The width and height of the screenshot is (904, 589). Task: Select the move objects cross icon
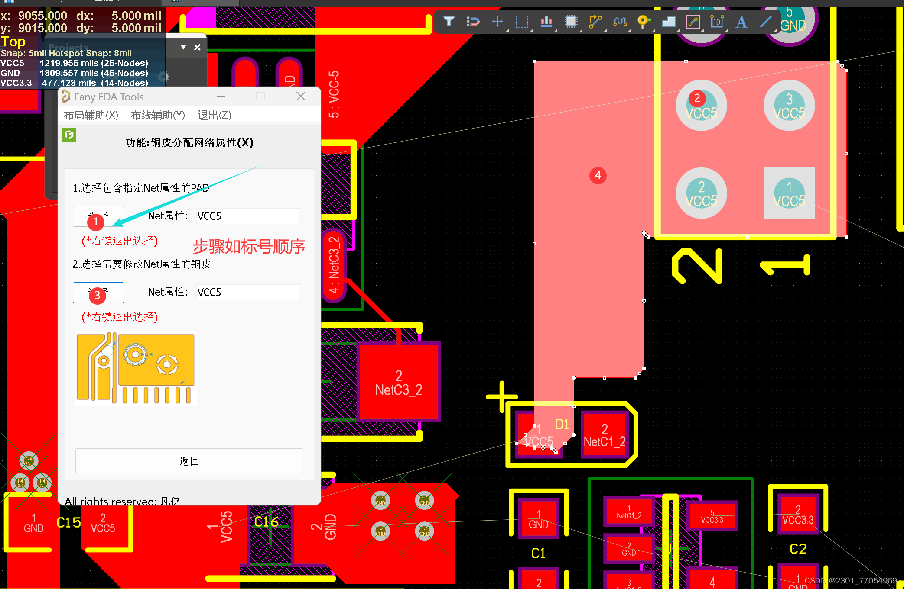point(498,21)
